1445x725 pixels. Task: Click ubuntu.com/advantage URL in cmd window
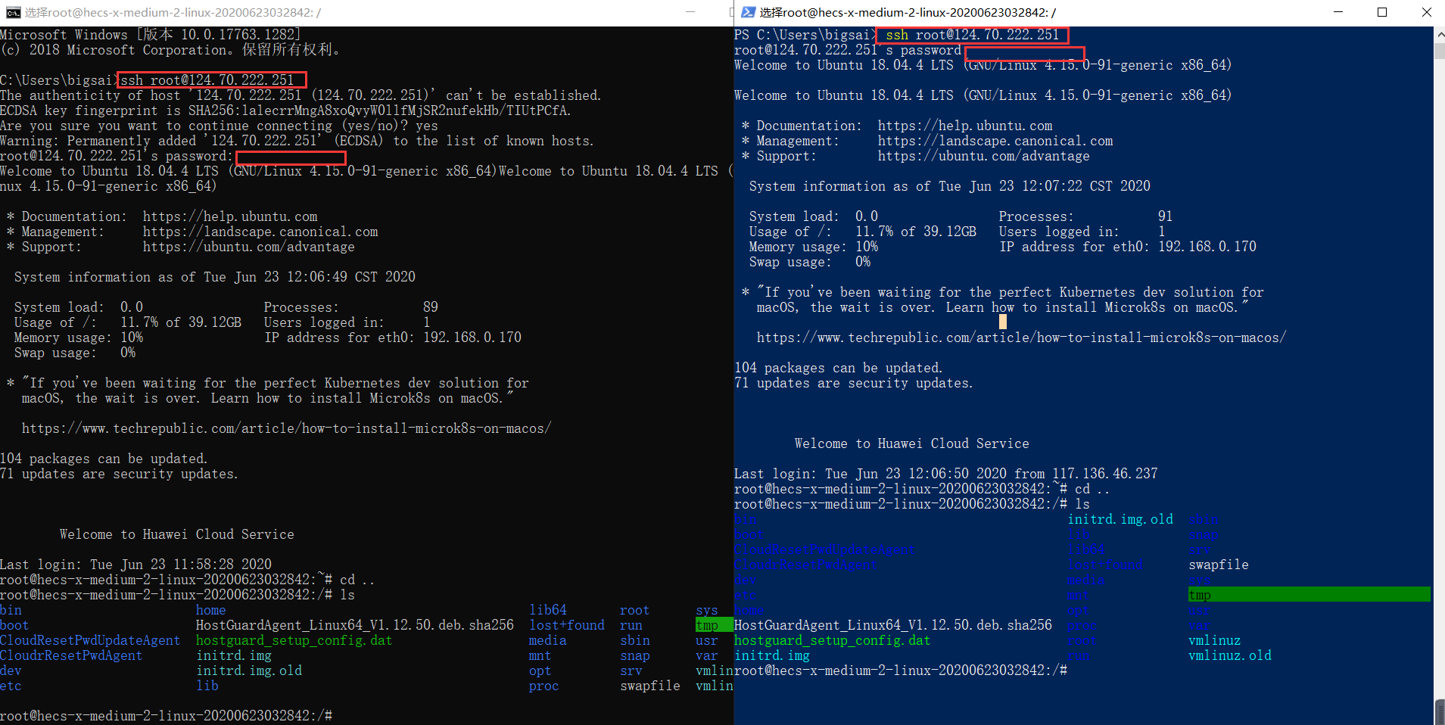pos(249,247)
